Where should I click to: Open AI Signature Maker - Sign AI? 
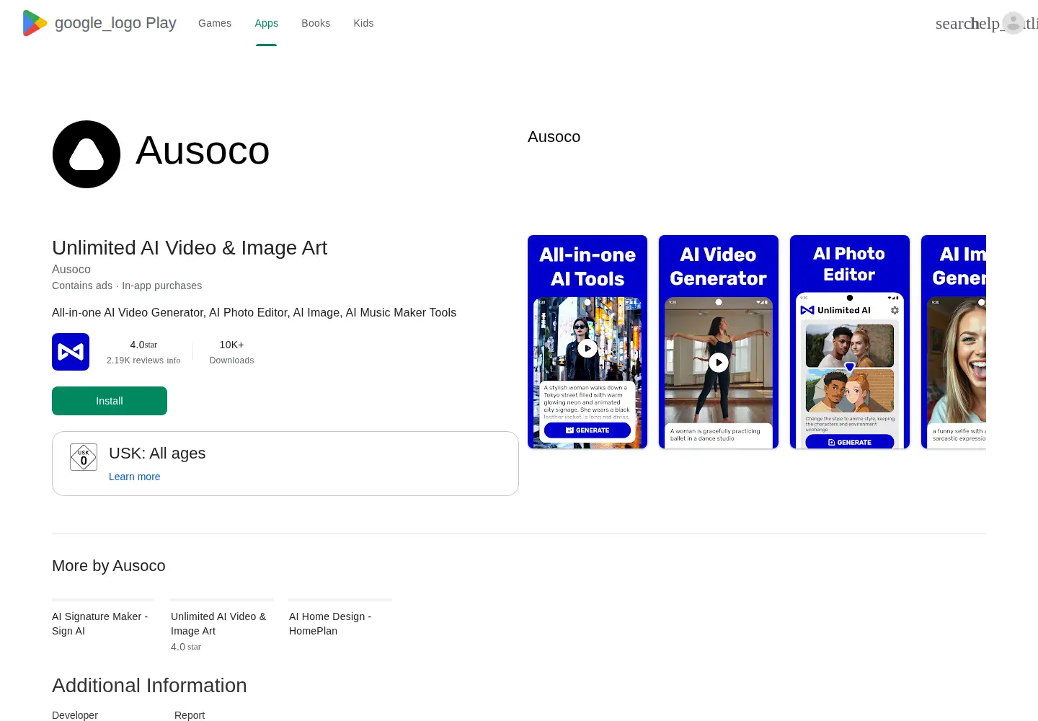[103, 624]
